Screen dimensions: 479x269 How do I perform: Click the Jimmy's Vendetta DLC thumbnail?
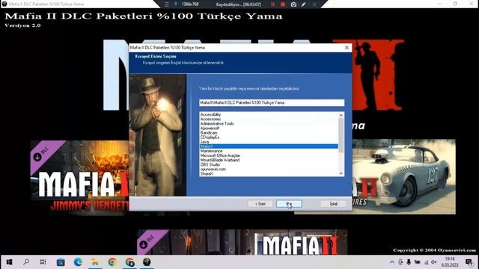79,178
